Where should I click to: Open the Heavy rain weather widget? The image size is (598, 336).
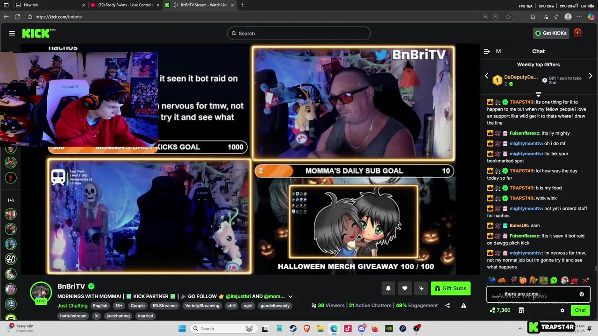19,329
